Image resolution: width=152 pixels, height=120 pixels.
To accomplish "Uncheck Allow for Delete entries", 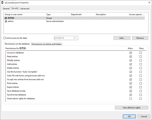I will pos(131,68).
